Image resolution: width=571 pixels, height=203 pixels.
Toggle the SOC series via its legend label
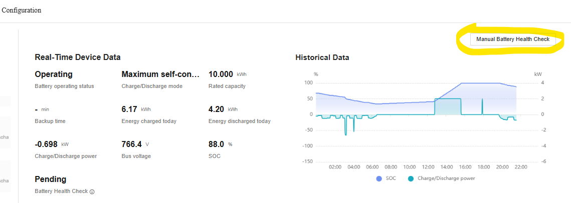391,178
